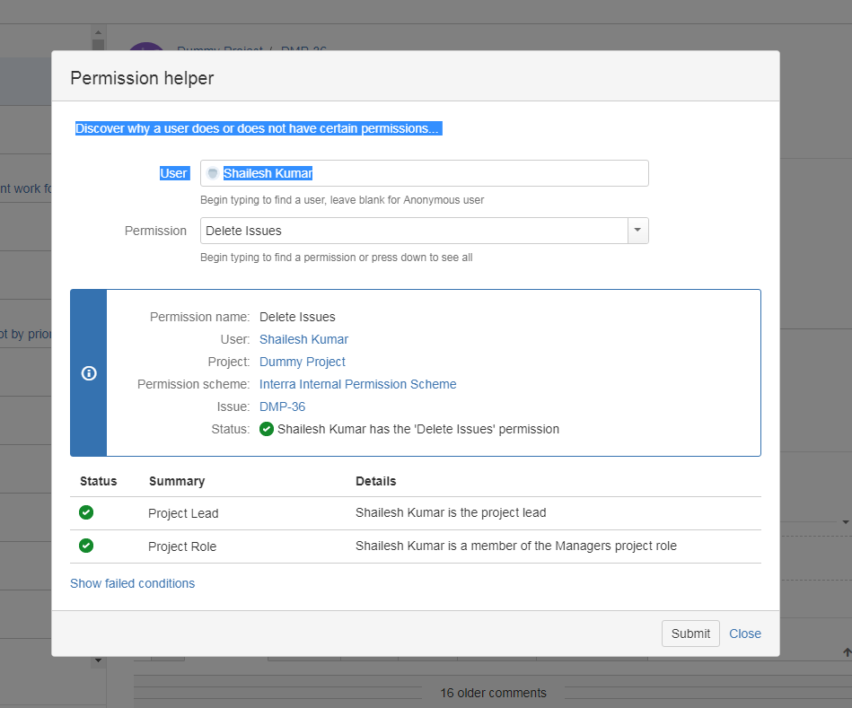852x708 pixels.
Task: Click the info icon in the blue panel
Action: coord(89,373)
